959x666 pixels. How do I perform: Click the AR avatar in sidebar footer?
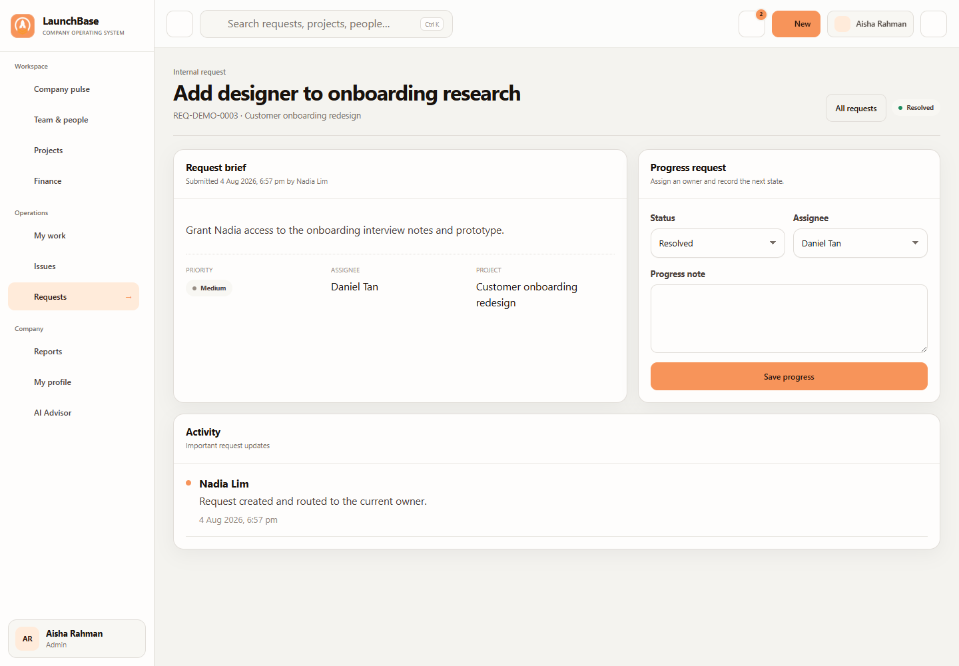pos(27,639)
